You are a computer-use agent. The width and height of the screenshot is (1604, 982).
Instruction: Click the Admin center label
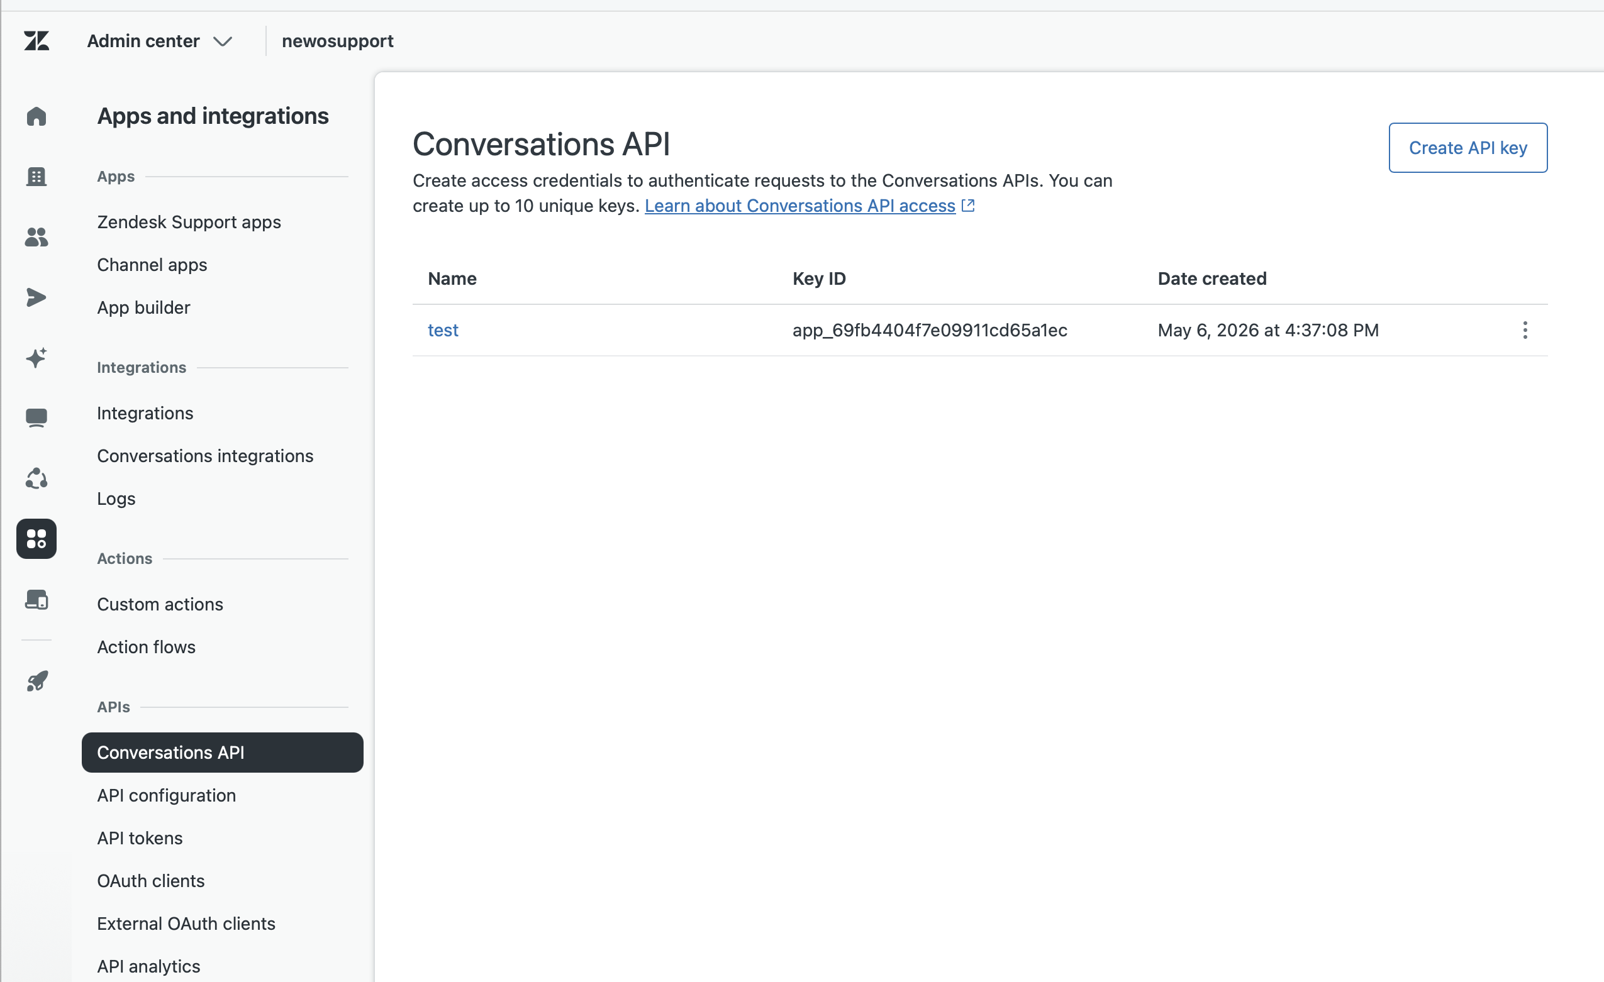(x=143, y=41)
